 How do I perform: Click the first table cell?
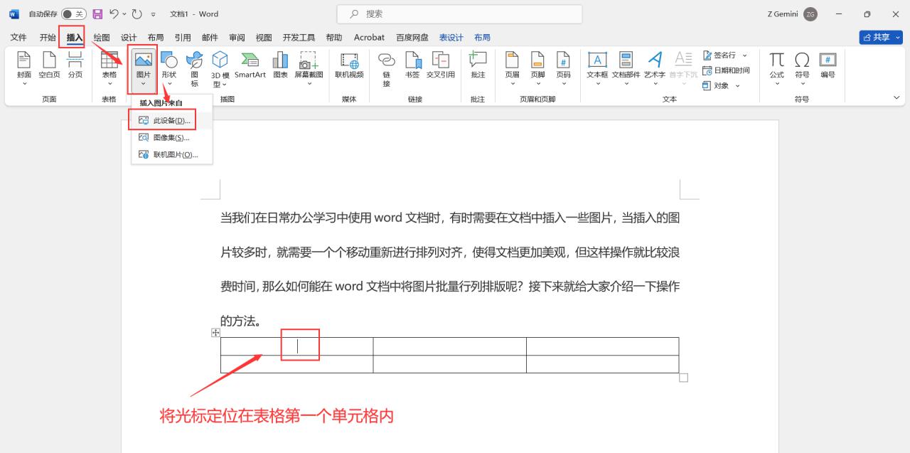click(296, 346)
